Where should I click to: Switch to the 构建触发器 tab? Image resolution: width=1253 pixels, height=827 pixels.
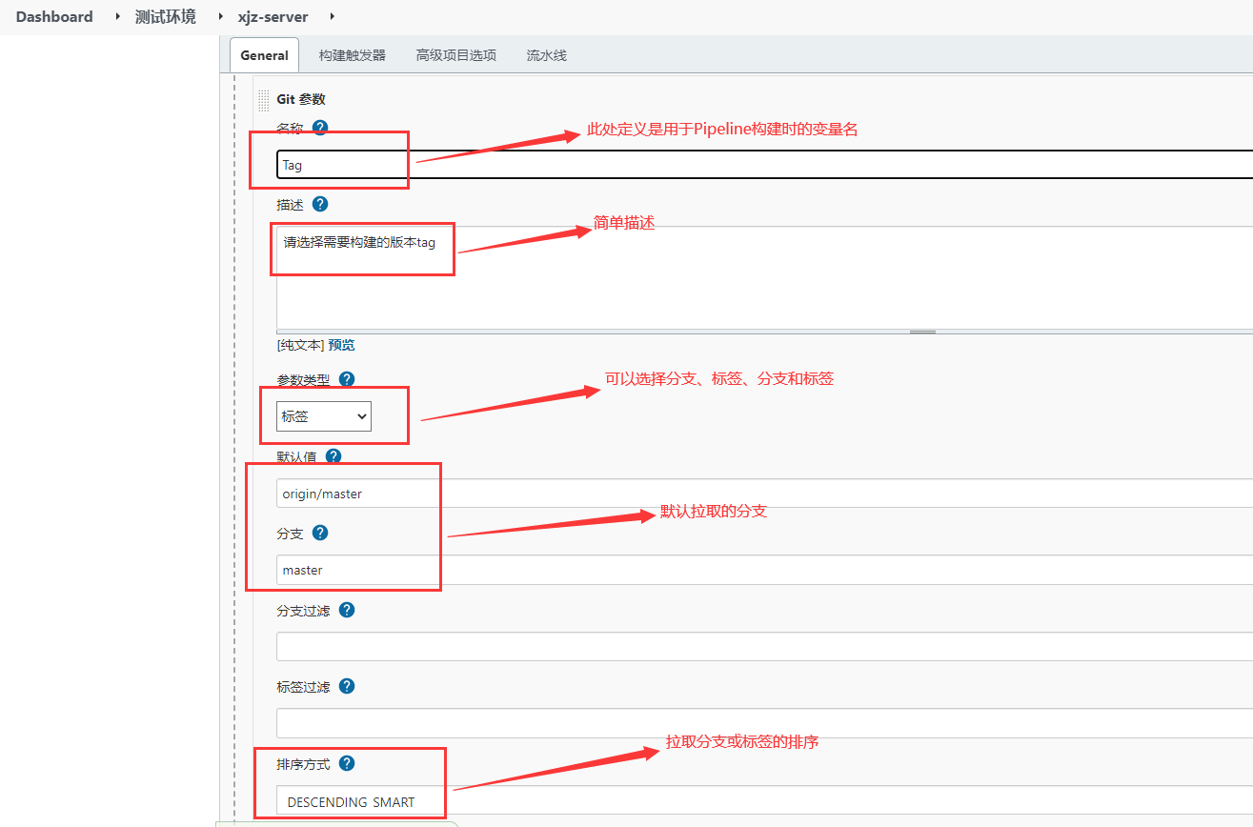pos(353,55)
